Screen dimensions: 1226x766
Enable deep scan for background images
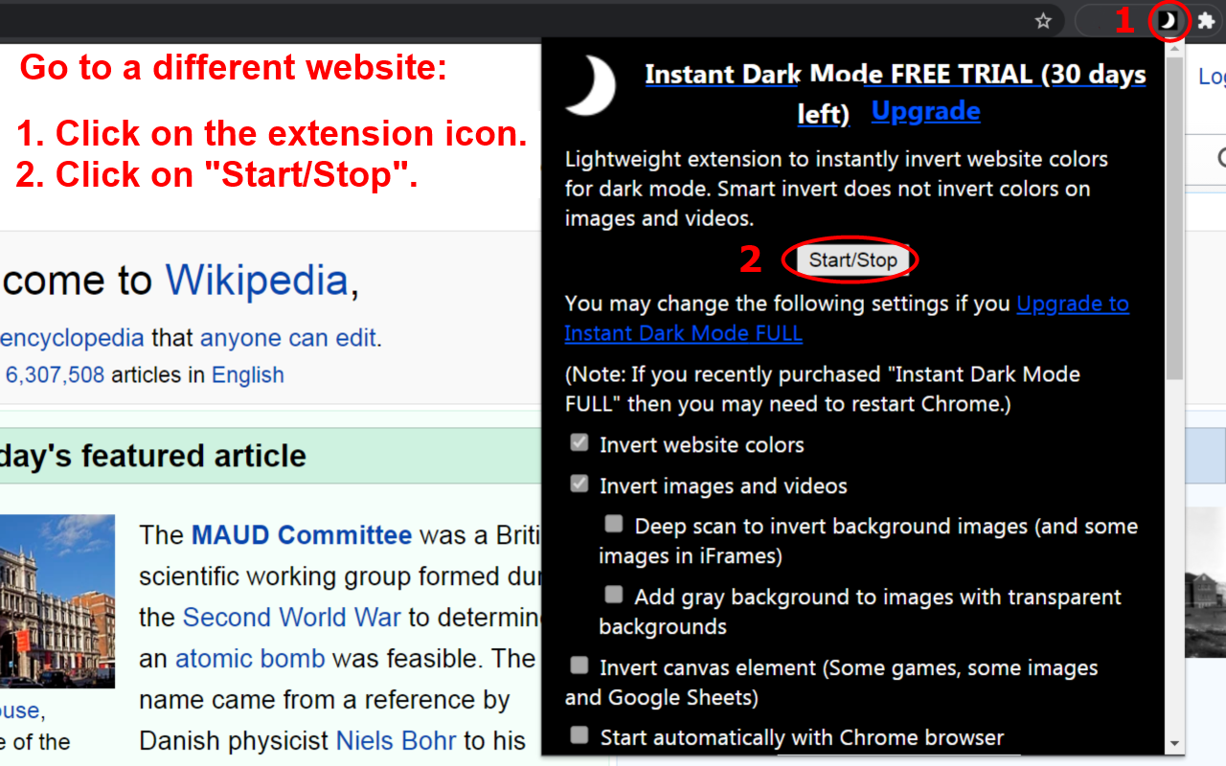click(614, 523)
